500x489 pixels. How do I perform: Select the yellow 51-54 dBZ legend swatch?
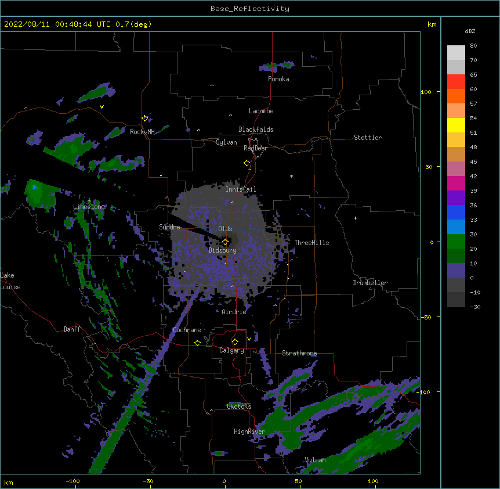click(456, 125)
